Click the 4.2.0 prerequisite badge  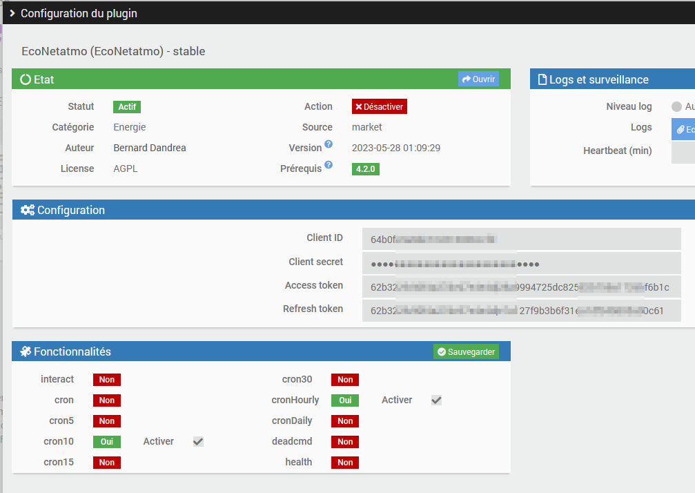[x=366, y=169]
